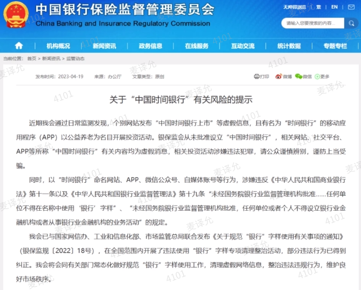The height and width of the screenshot is (290, 361).
Task: Click the 更多 share label
Action: pyautogui.click(x=325, y=77)
